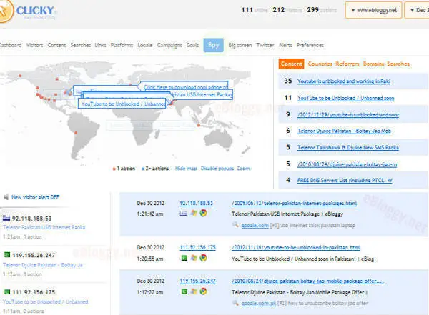Screen dimensions: 429x315
Task: Open 'Telenor Pakistan USB Internet Packa' left list link
Action: 44,227
